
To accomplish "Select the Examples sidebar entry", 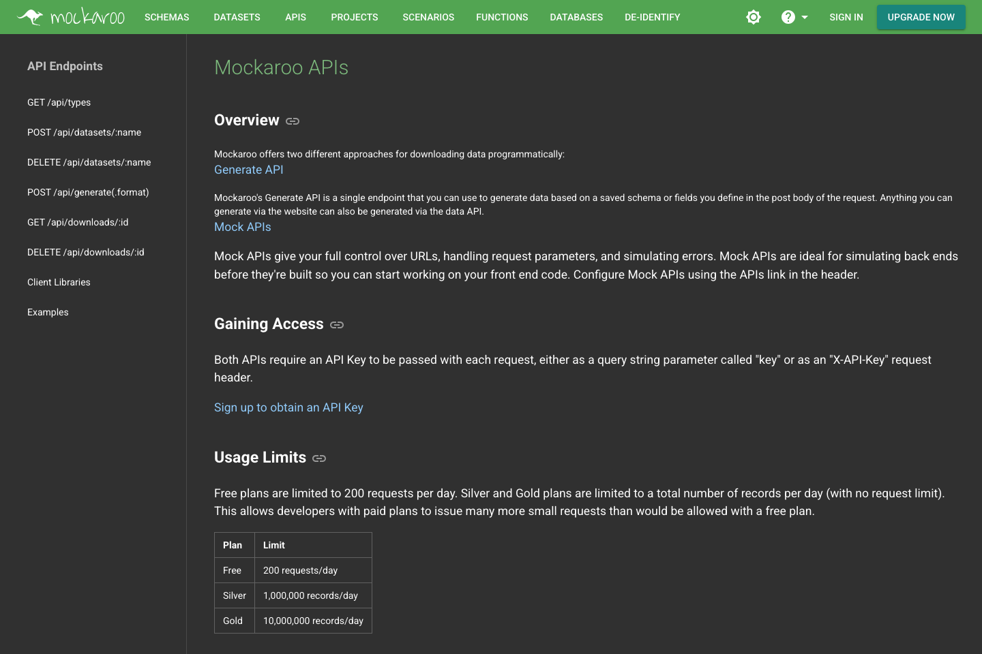I will (48, 312).
